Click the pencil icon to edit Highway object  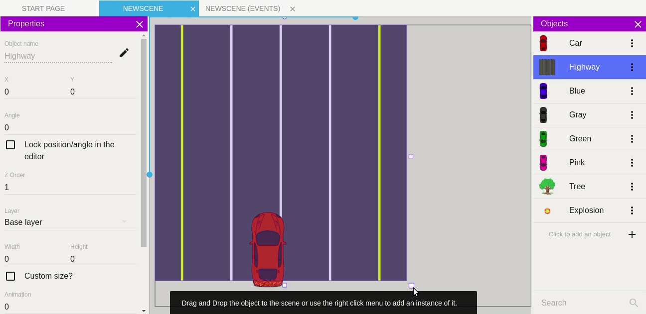124,53
